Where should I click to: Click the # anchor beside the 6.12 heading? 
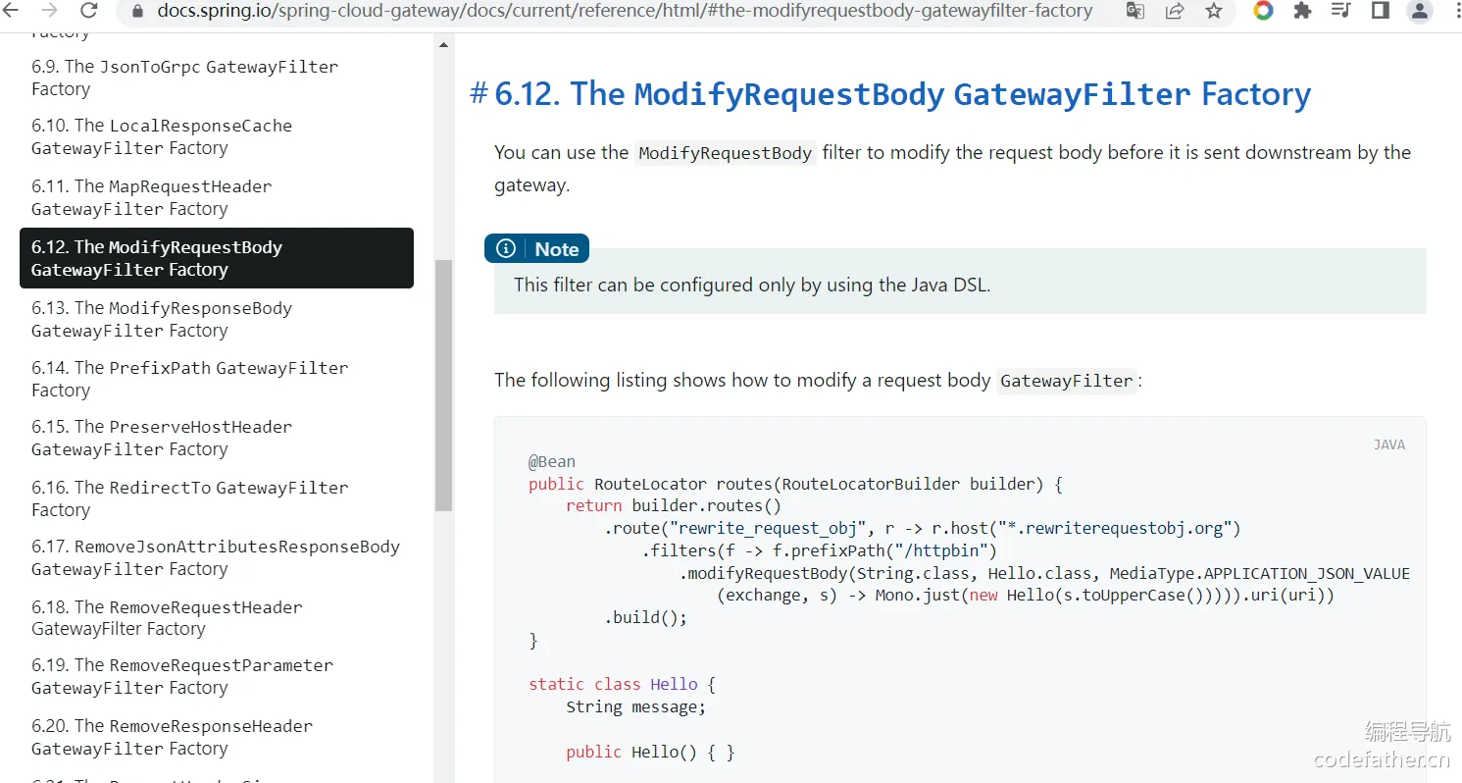pyautogui.click(x=479, y=94)
